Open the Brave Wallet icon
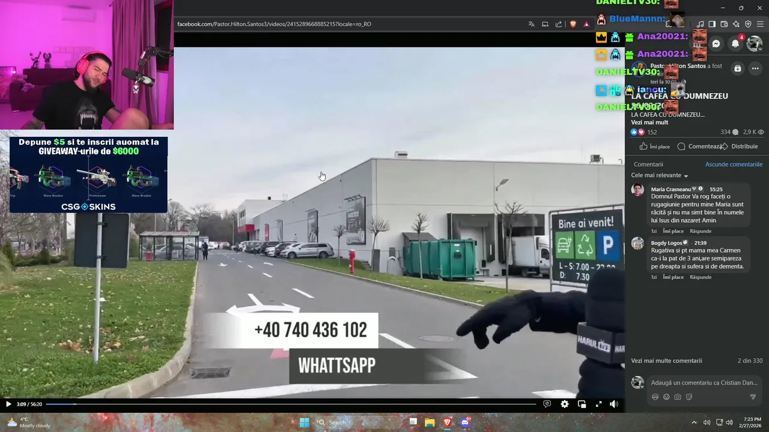The image size is (769, 432). (x=724, y=24)
